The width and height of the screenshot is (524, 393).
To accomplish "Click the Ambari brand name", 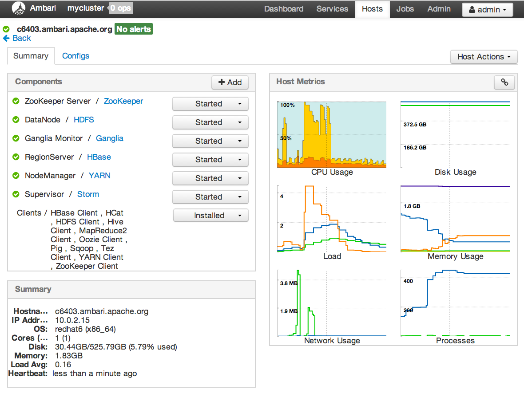I will [x=43, y=8].
